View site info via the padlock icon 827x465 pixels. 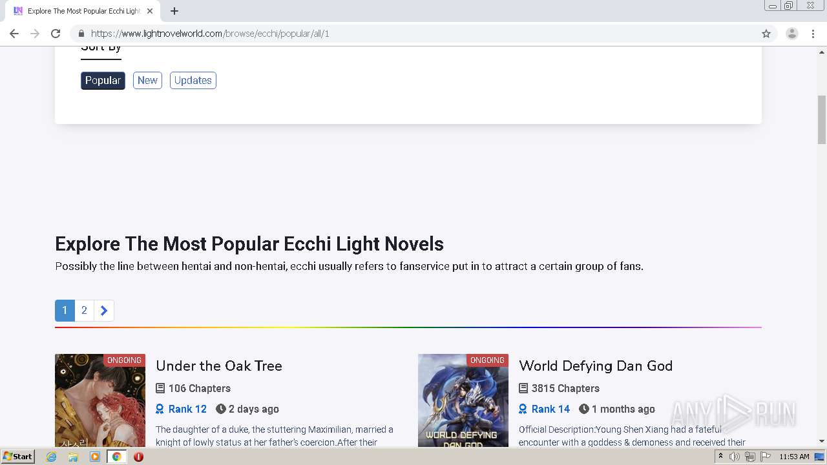click(x=81, y=34)
